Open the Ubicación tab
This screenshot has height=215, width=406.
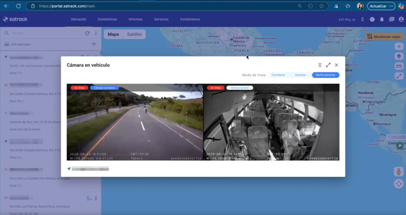(79, 19)
